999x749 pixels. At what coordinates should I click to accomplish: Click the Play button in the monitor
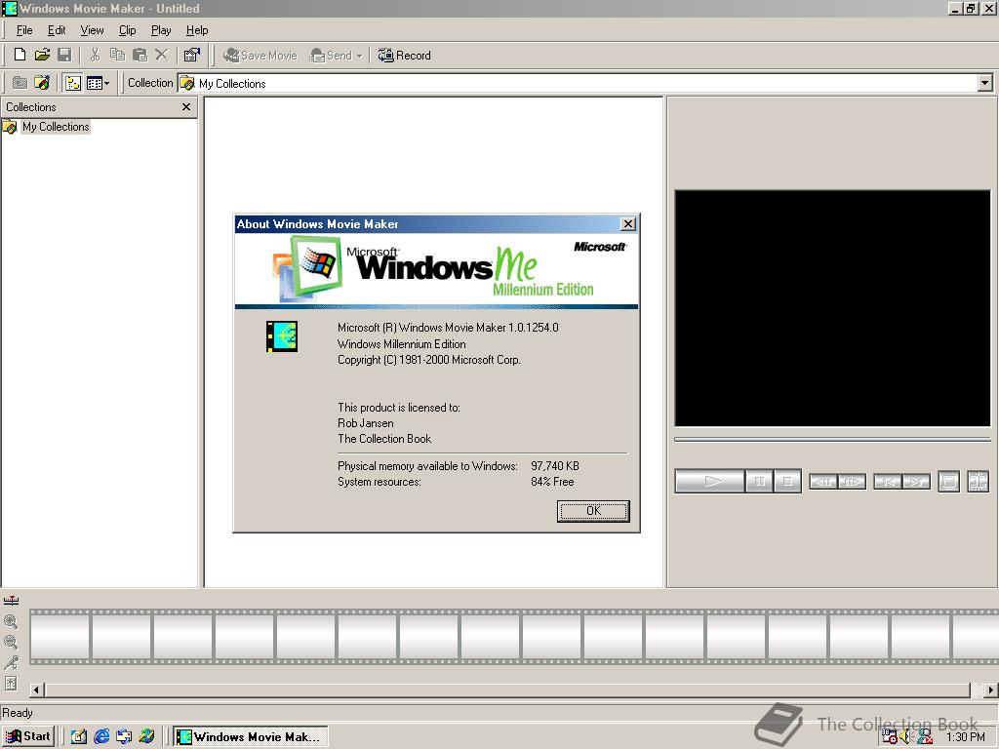click(710, 481)
